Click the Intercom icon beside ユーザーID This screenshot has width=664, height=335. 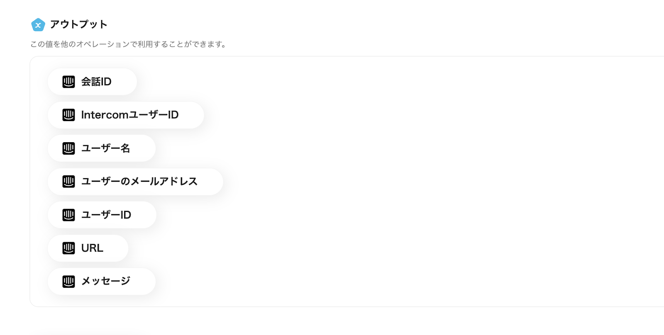coord(68,215)
